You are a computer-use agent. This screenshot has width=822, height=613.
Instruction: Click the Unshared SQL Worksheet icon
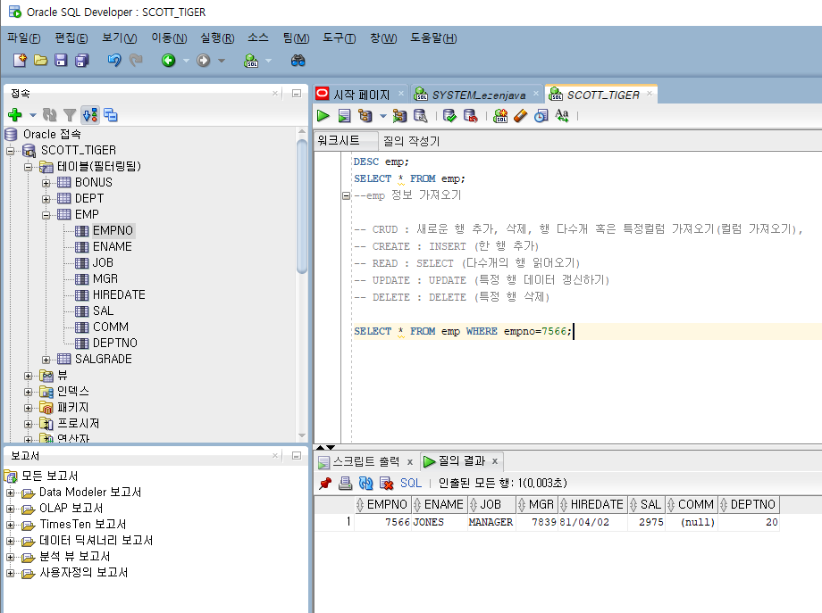pos(500,116)
